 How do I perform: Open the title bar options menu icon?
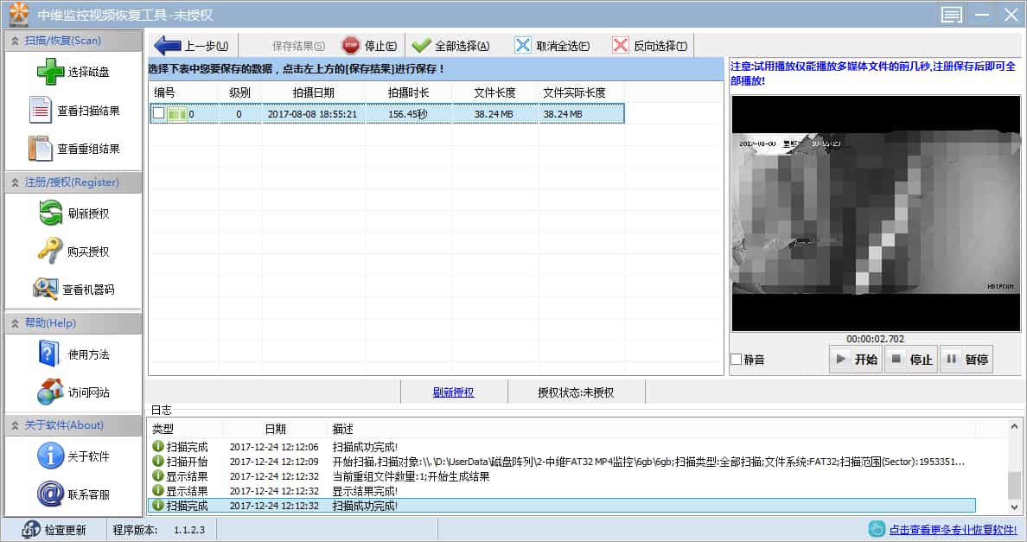coord(952,15)
